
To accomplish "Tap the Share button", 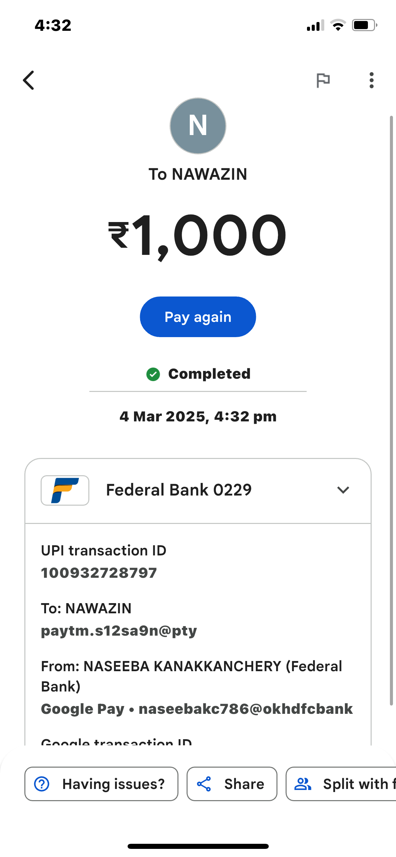I will (x=232, y=784).
